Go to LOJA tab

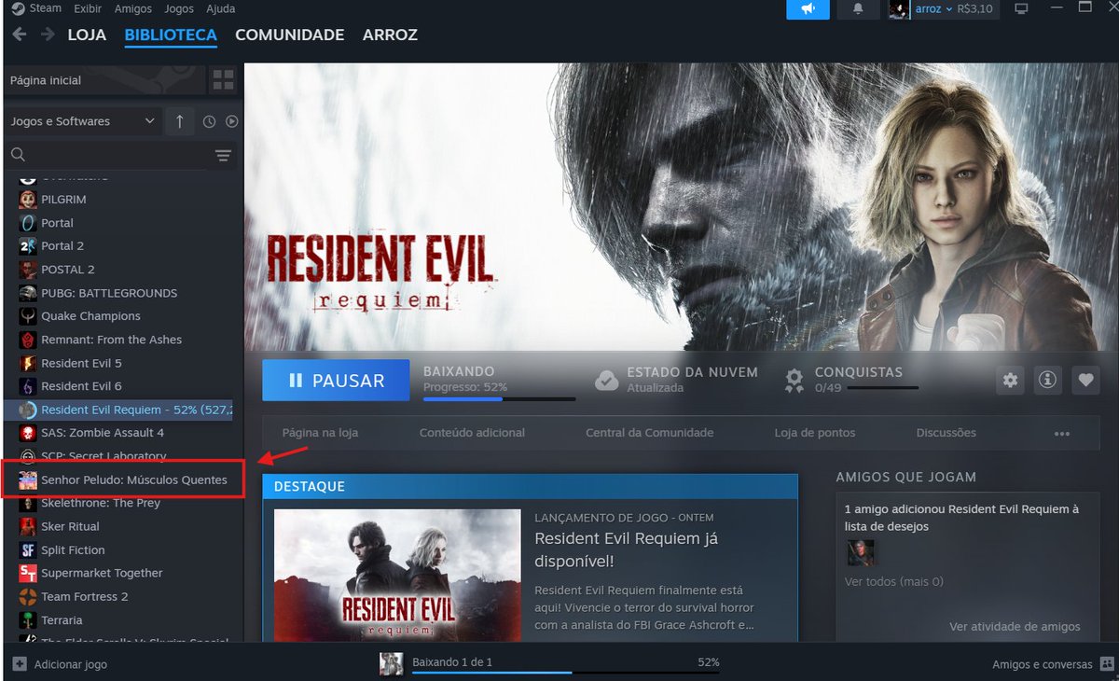pyautogui.click(x=87, y=35)
